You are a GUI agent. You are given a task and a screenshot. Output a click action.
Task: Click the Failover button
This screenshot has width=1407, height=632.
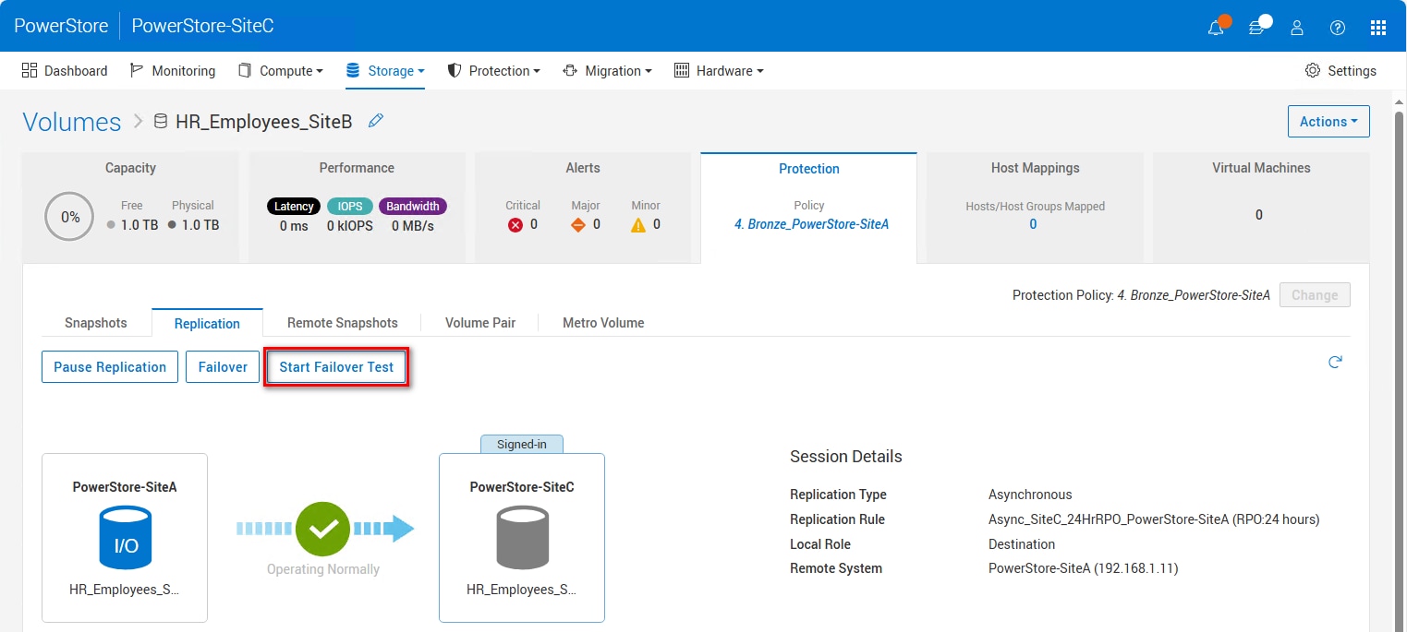(x=223, y=367)
